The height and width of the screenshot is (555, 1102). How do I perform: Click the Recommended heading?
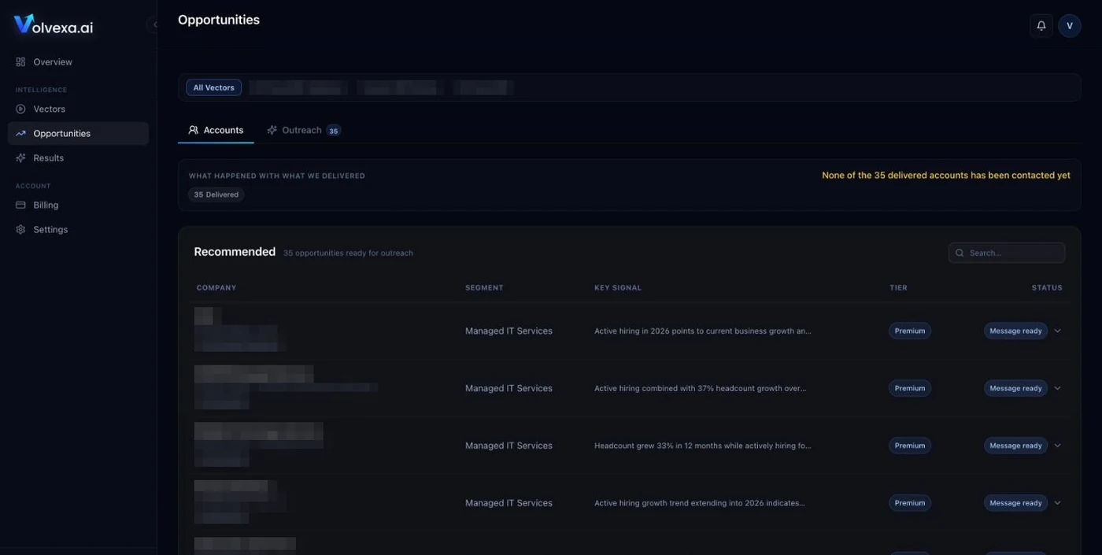pyautogui.click(x=235, y=252)
